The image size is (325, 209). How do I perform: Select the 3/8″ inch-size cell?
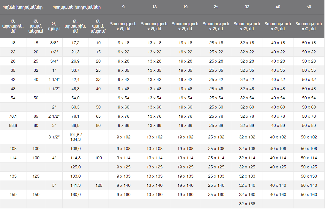point(54,43)
